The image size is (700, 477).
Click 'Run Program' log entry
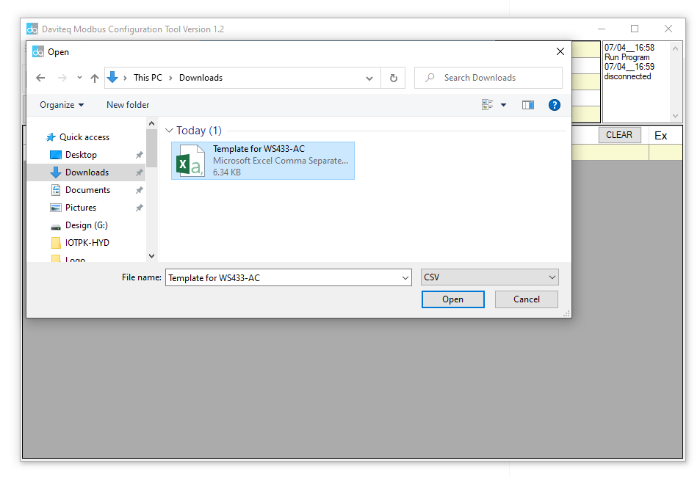pyautogui.click(x=627, y=57)
